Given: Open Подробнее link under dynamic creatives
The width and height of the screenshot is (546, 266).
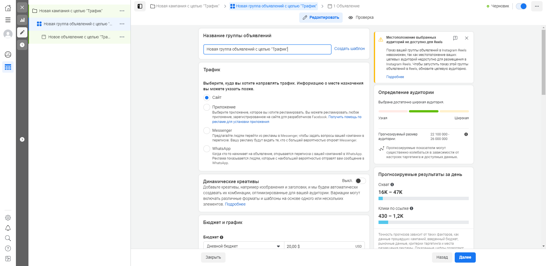Looking at the screenshot, I should click(x=235, y=204).
